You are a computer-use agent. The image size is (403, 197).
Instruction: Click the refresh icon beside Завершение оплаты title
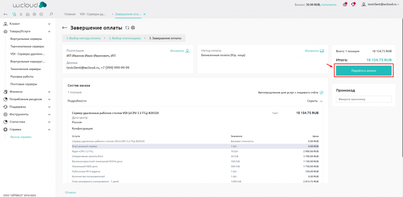127,28
